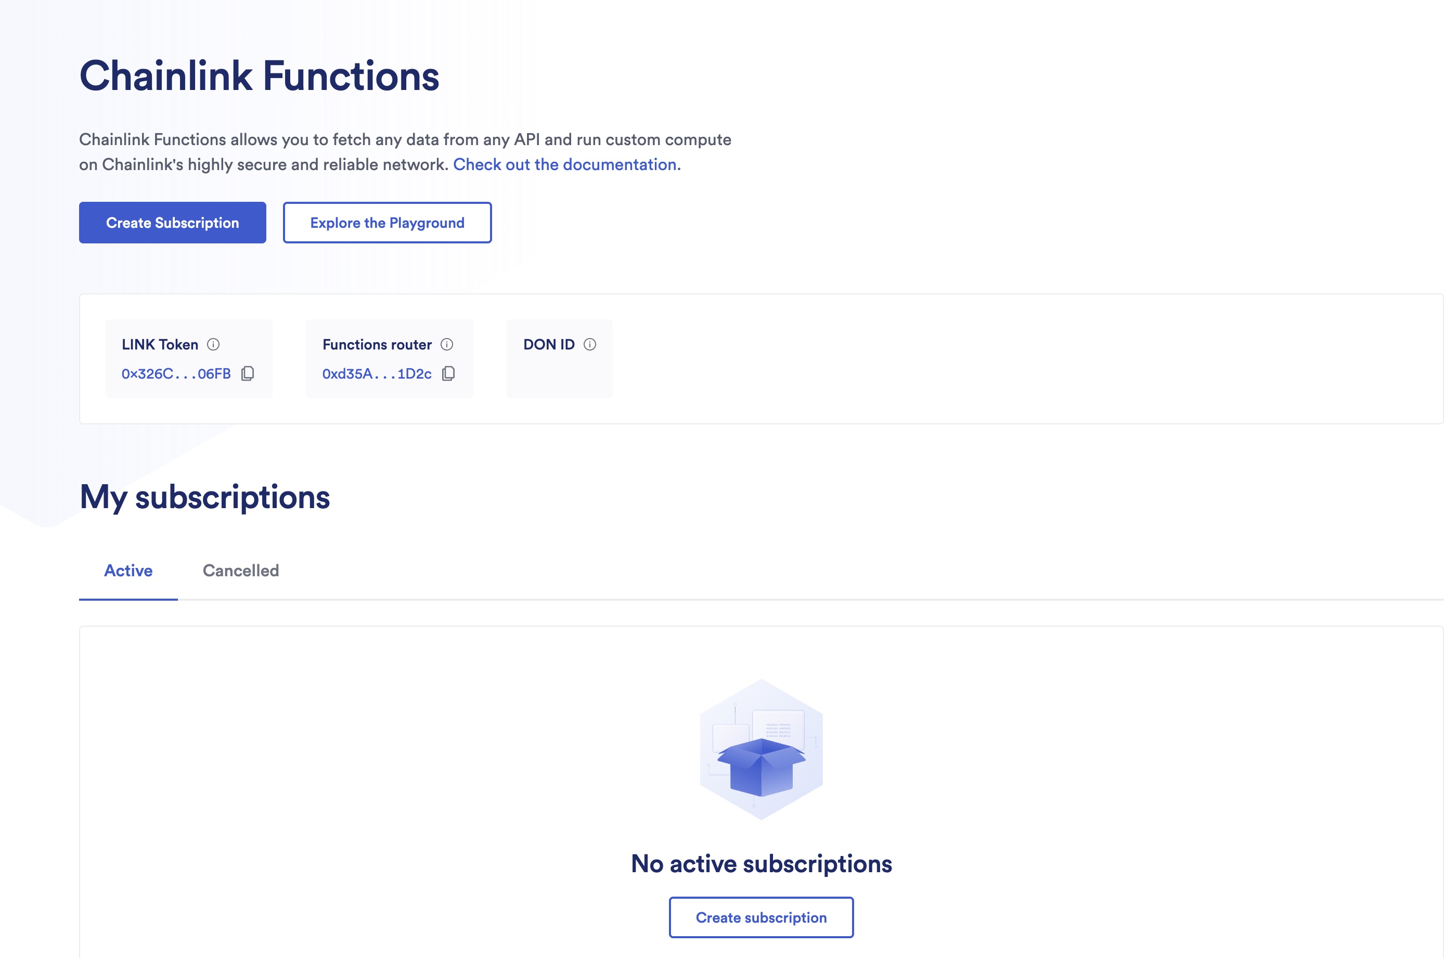Click the No active subscriptions message
Viewport: 1444px width, 958px height.
coord(762,864)
